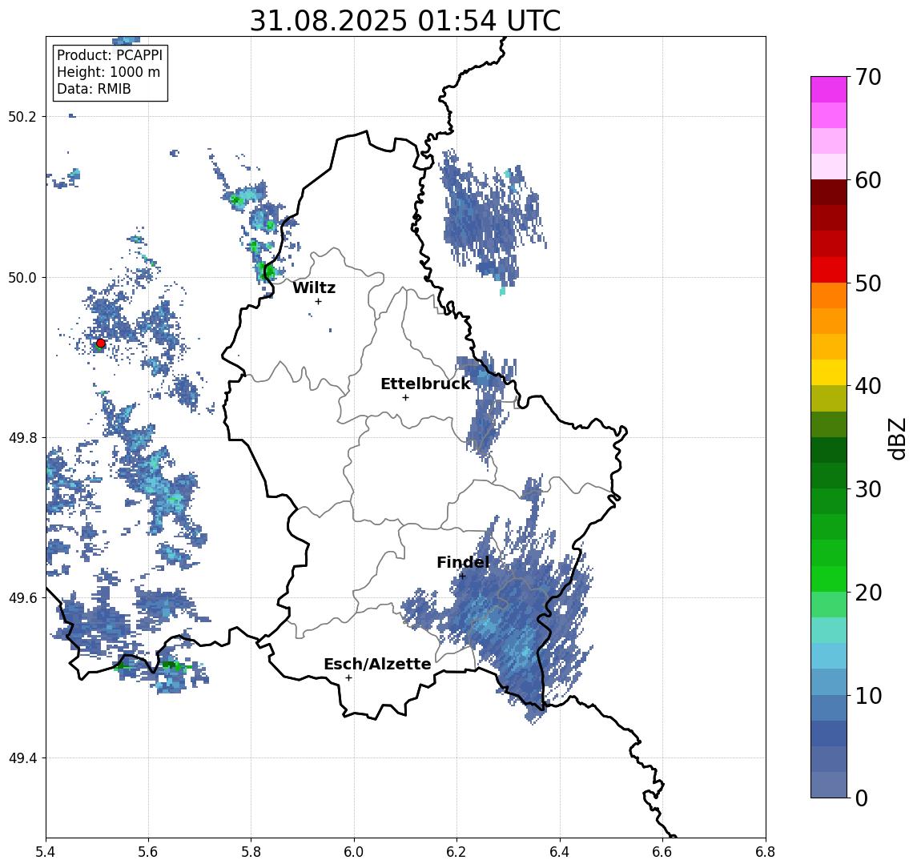The width and height of the screenshot is (917, 868).
Task: Click the longitude tick label 6.6
Action: pos(662,852)
